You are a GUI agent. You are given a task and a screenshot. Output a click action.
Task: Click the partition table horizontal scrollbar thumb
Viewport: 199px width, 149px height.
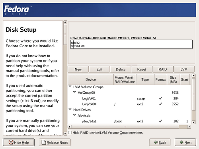point(125,127)
